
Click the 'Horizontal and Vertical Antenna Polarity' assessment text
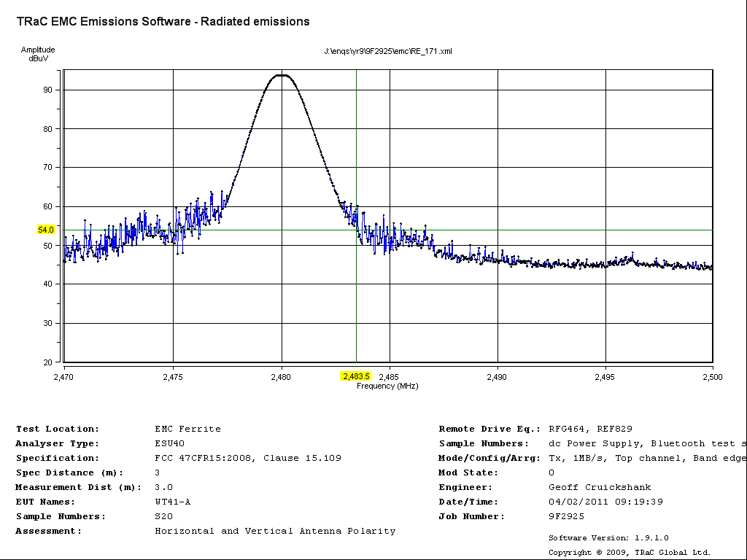275,531
